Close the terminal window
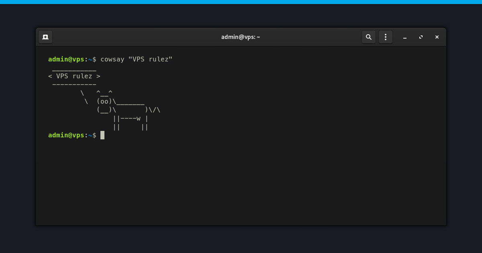Image resolution: width=482 pixels, height=253 pixels. click(437, 37)
